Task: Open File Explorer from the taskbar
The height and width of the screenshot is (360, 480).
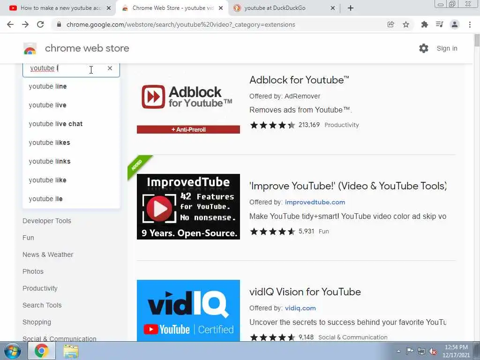Action: point(71,351)
